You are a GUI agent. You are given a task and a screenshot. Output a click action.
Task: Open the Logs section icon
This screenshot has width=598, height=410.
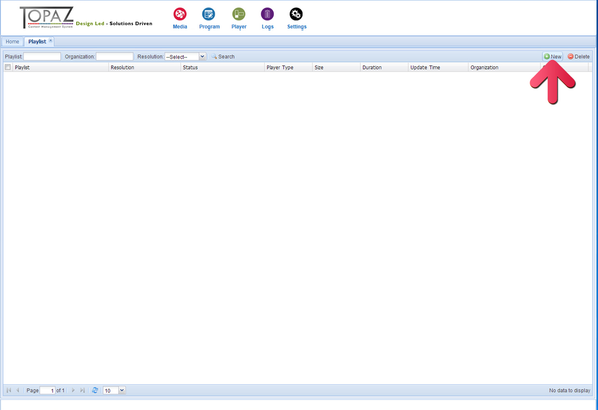267,15
